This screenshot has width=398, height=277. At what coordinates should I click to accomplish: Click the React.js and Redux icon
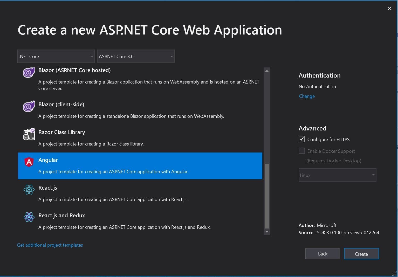[29, 217]
